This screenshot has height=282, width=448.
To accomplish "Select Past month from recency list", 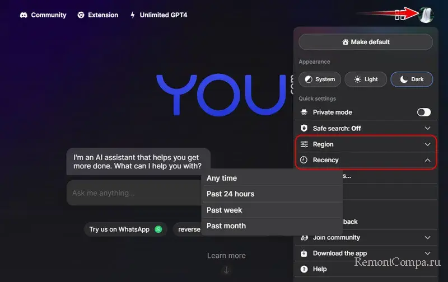I will pos(226,226).
